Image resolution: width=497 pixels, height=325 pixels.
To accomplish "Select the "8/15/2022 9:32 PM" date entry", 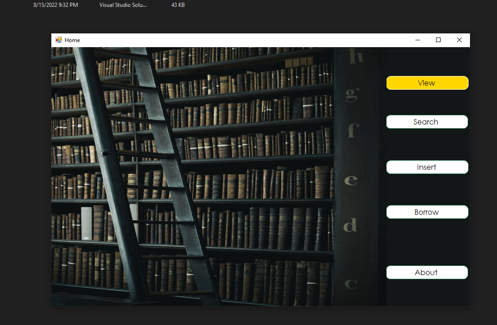I will [56, 5].
